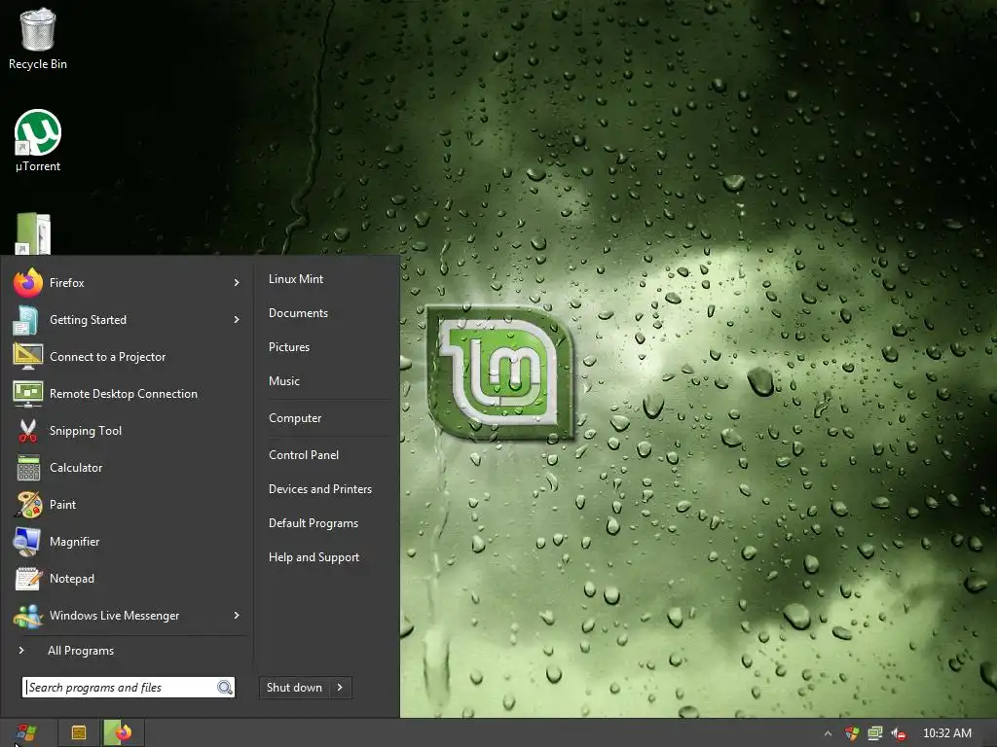Click the Magnifier label

coord(74,542)
